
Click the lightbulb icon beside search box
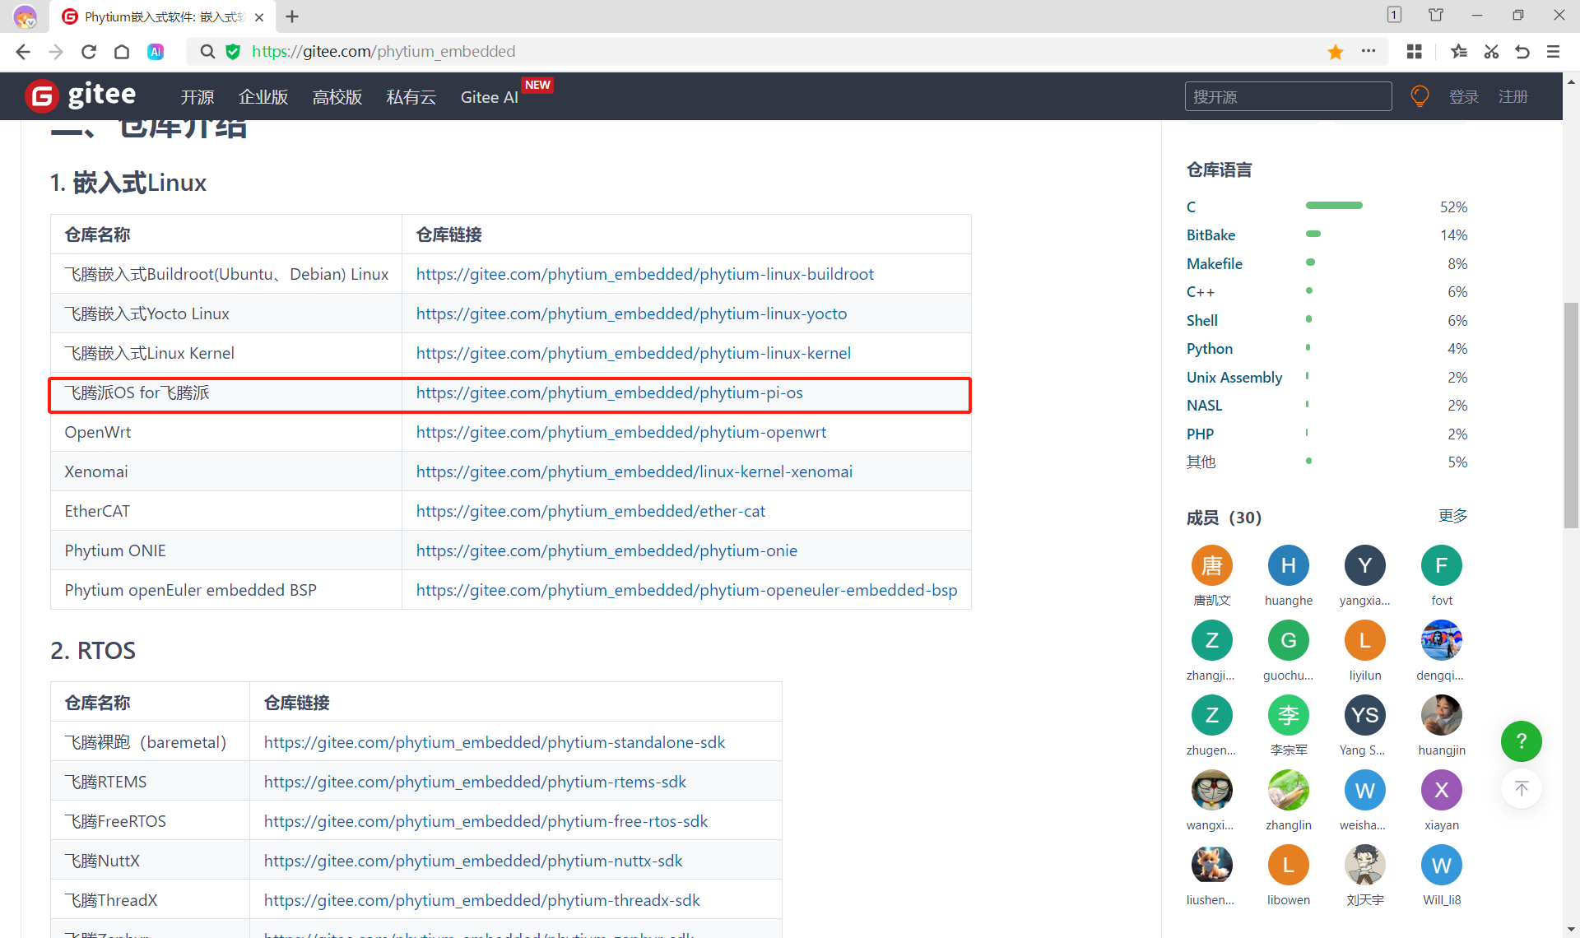[1420, 96]
